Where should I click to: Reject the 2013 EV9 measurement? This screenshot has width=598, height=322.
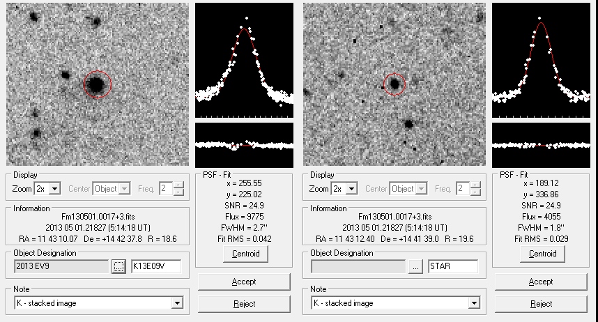tap(243, 304)
